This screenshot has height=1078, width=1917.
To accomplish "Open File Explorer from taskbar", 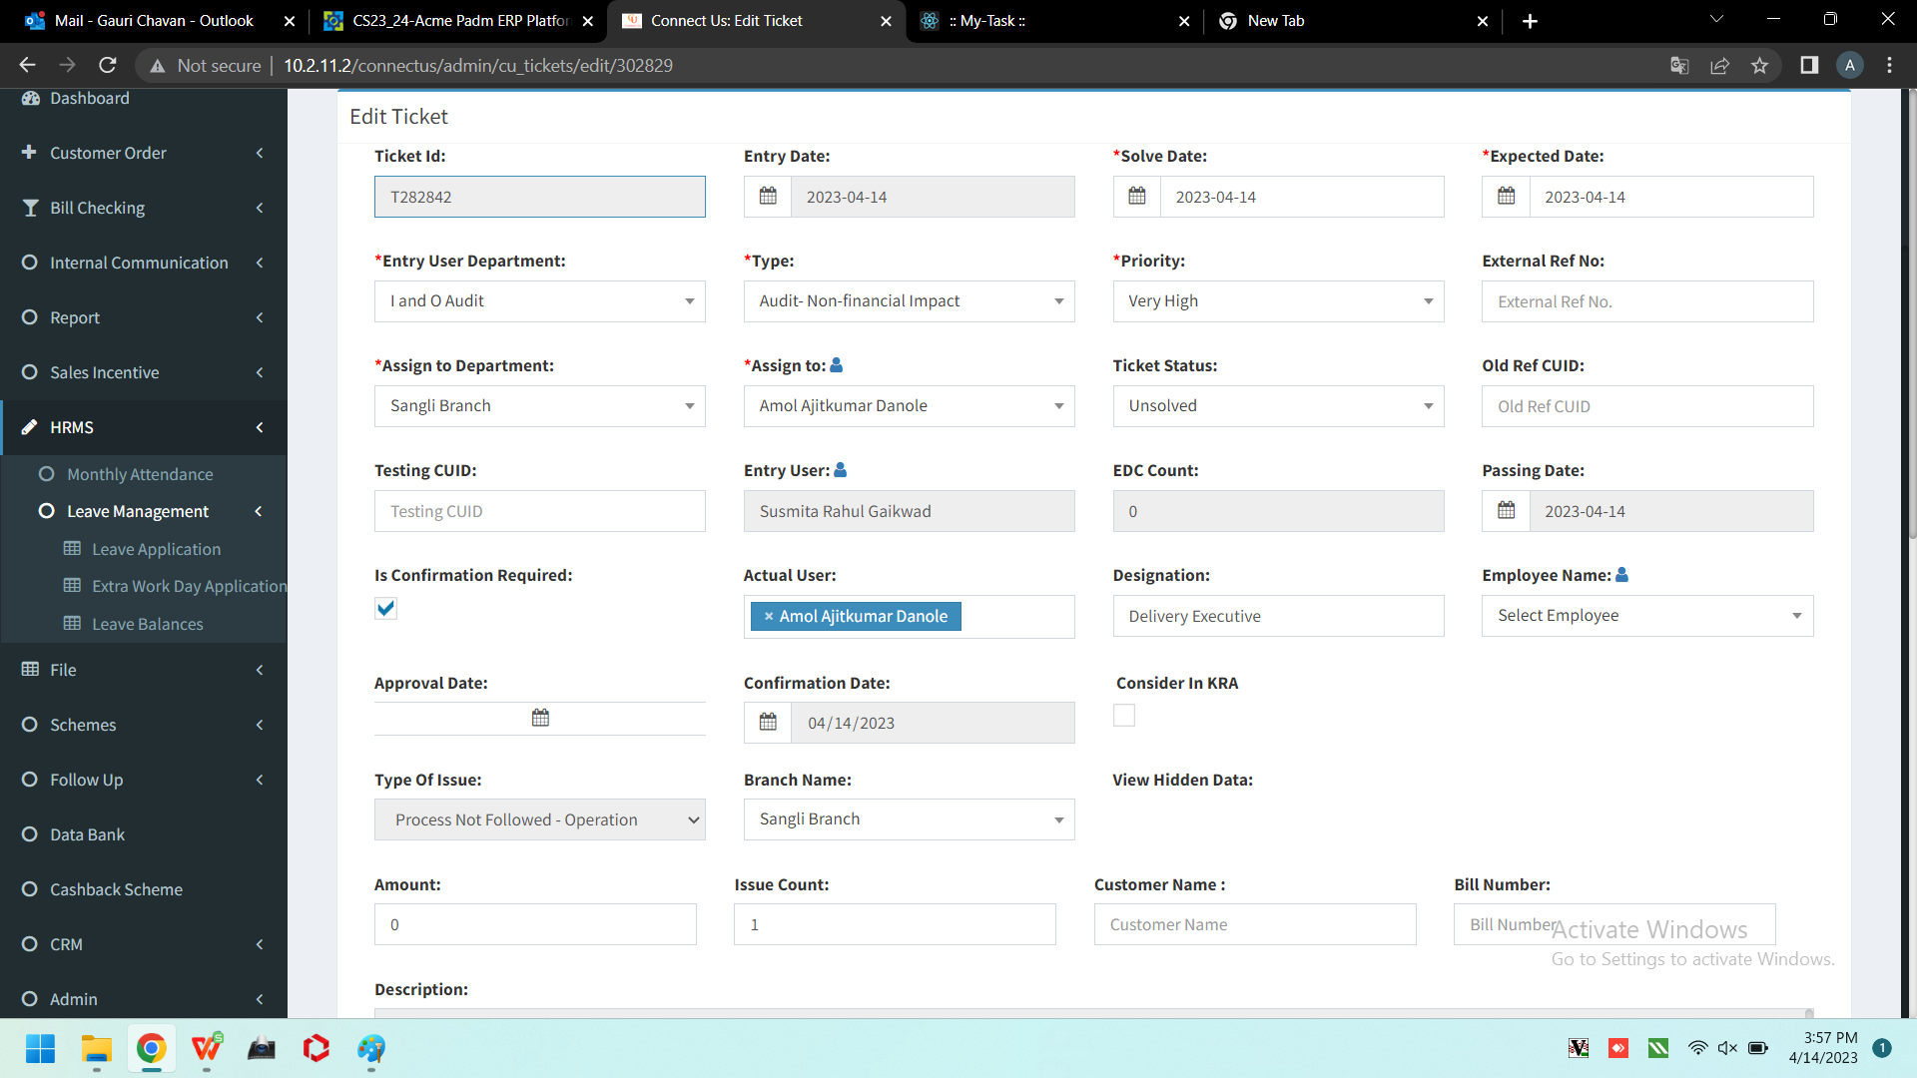I will (97, 1049).
